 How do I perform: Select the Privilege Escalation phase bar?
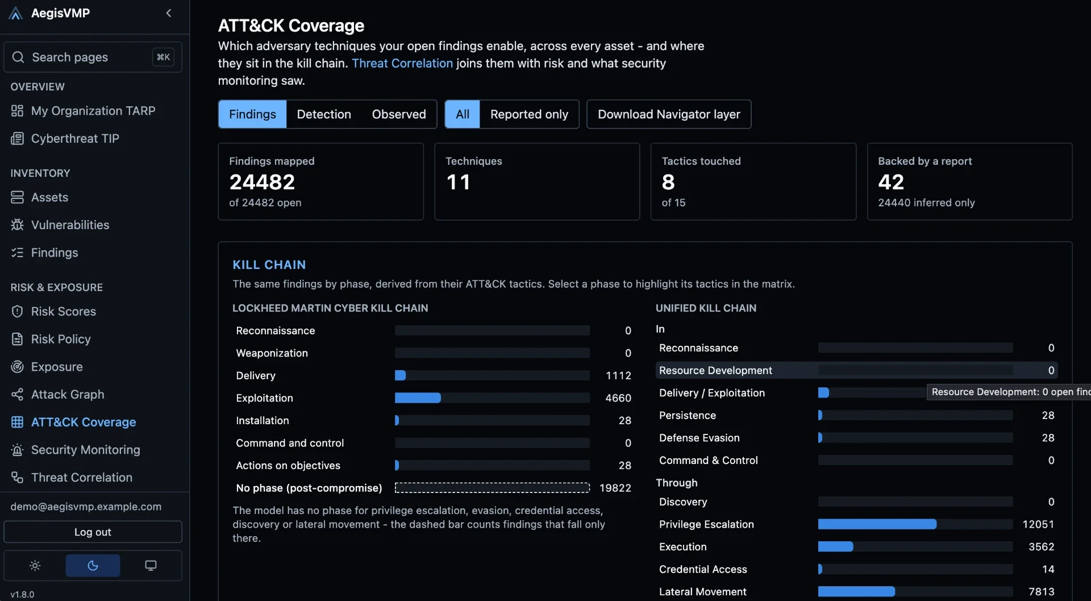915,524
